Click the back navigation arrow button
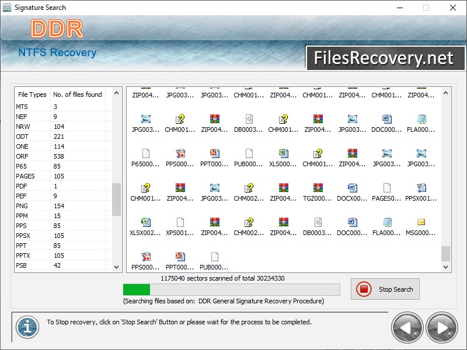The width and height of the screenshot is (467, 350). point(407,327)
